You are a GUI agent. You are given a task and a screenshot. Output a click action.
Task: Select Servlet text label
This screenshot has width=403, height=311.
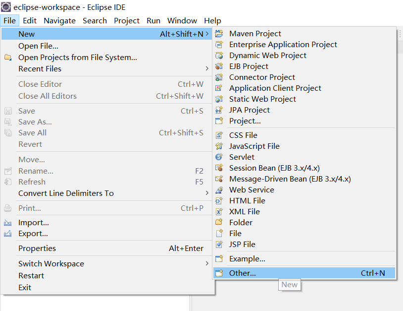click(x=242, y=157)
